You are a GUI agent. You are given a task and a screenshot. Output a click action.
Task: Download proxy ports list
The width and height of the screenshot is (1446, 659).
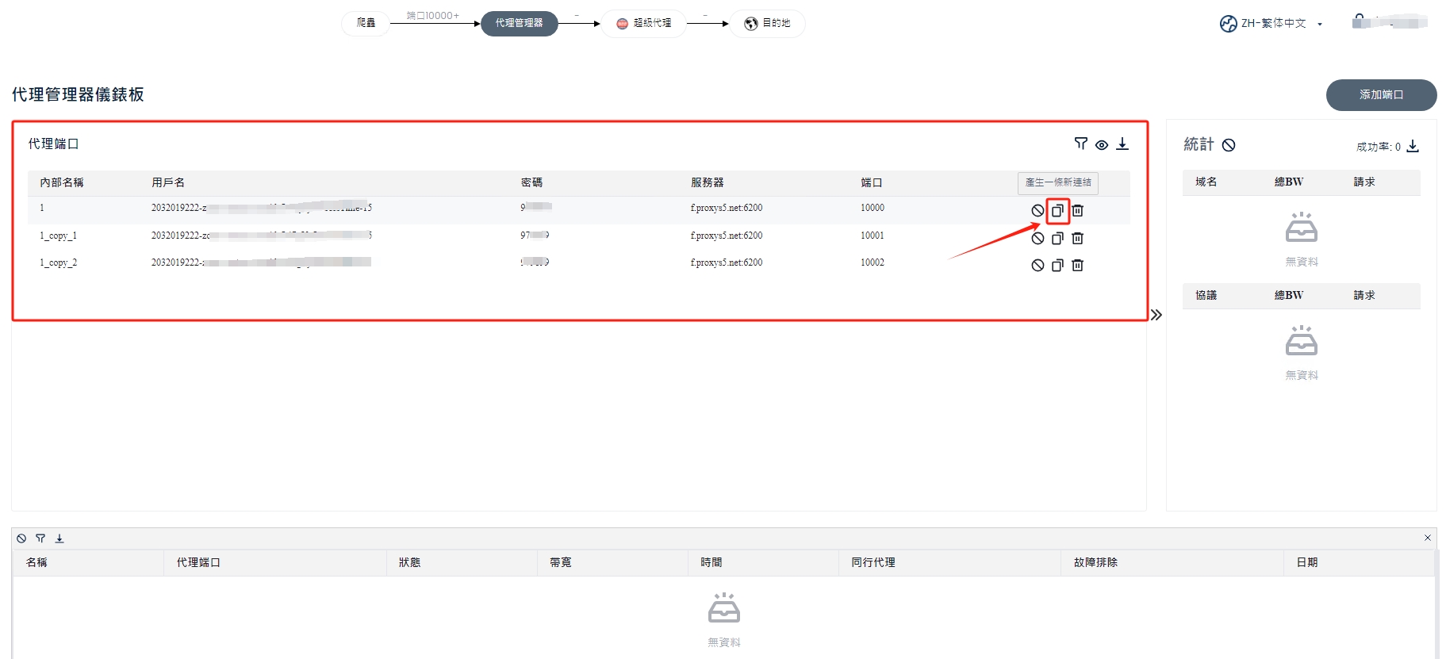click(x=1122, y=144)
